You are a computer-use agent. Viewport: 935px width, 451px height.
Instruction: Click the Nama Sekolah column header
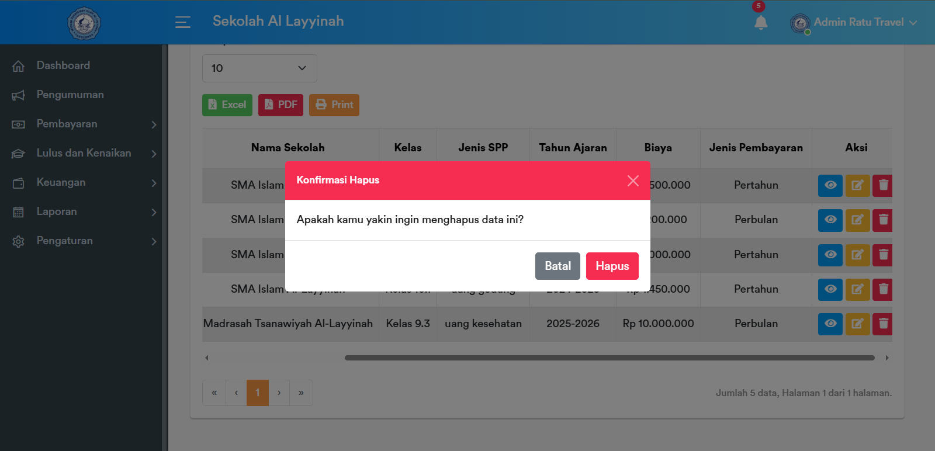pos(288,148)
